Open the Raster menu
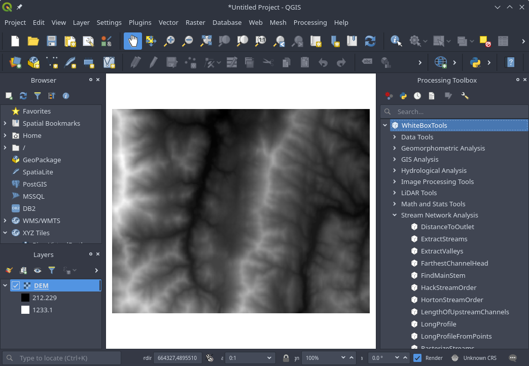This screenshot has width=529, height=366. (x=195, y=22)
